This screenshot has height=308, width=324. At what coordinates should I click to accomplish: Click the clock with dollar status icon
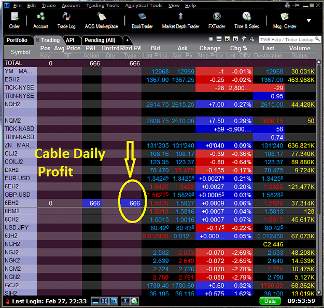[x=134, y=301]
